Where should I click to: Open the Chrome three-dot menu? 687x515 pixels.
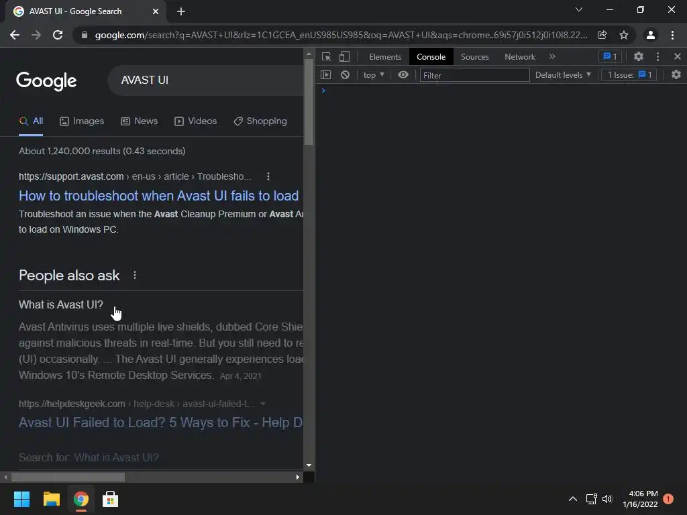(x=672, y=35)
